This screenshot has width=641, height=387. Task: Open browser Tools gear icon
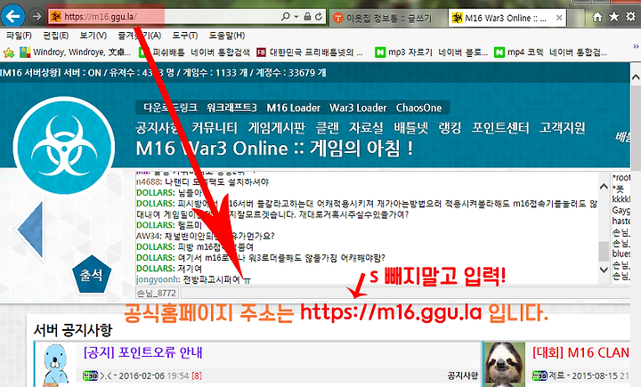631,17
